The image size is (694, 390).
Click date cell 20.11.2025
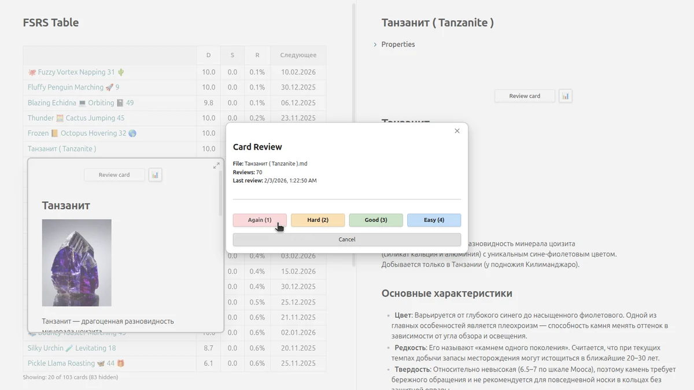[x=298, y=348]
